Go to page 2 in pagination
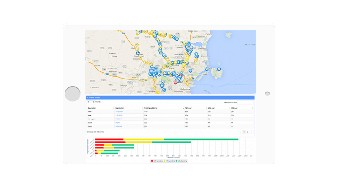The image size is (338, 190). (x=247, y=132)
